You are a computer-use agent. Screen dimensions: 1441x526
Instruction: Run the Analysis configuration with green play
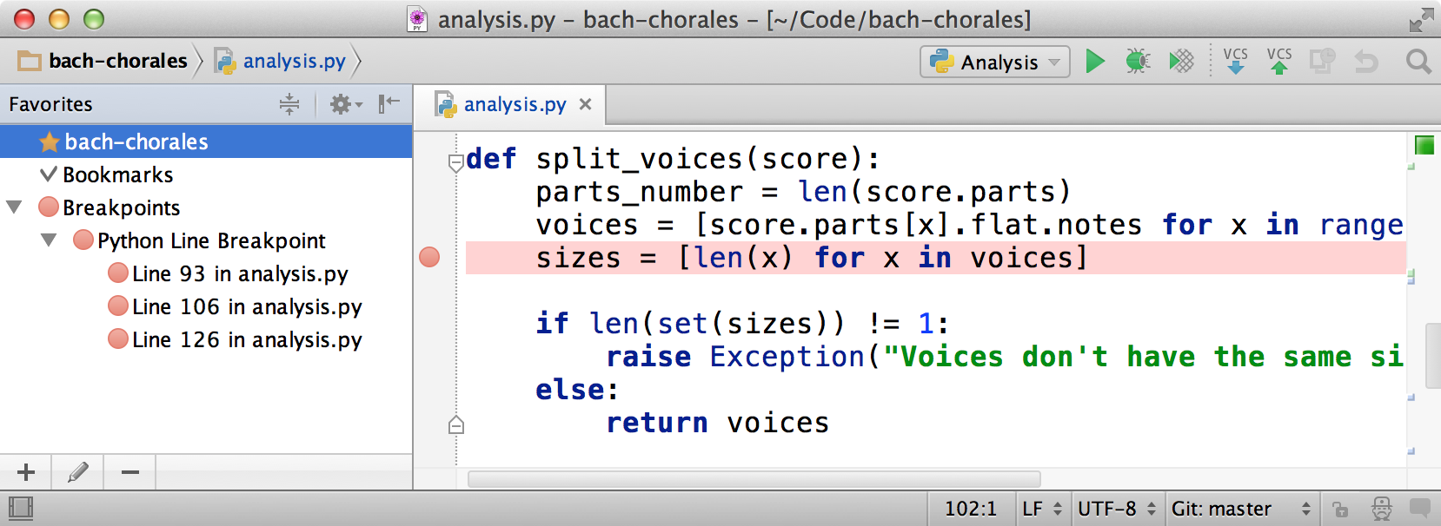click(1095, 62)
